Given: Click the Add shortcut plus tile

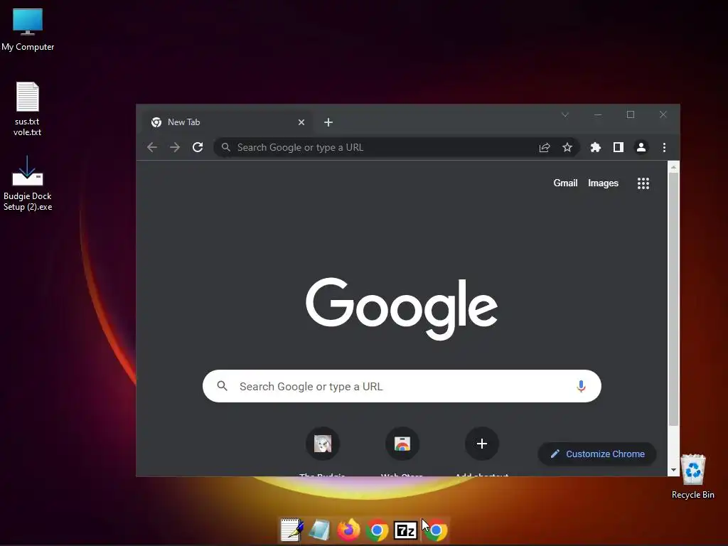Looking at the screenshot, I should [482, 444].
